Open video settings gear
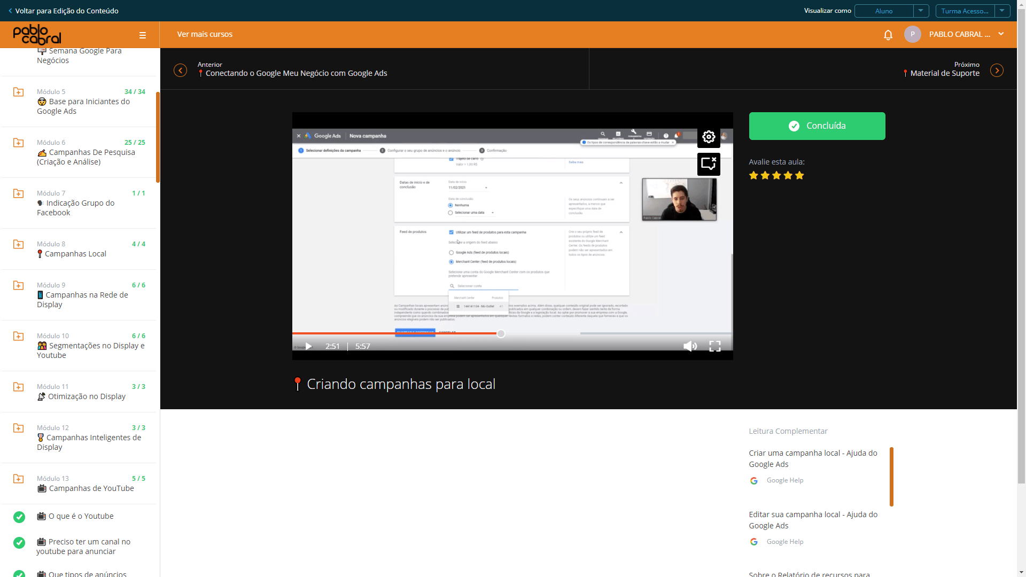Viewport: 1026px width, 577px height. pyautogui.click(x=709, y=137)
